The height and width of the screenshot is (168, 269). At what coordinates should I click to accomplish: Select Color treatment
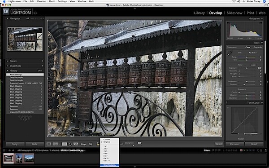pos(247,47)
